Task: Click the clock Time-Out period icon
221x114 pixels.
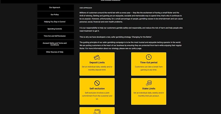Action: tap(149, 57)
